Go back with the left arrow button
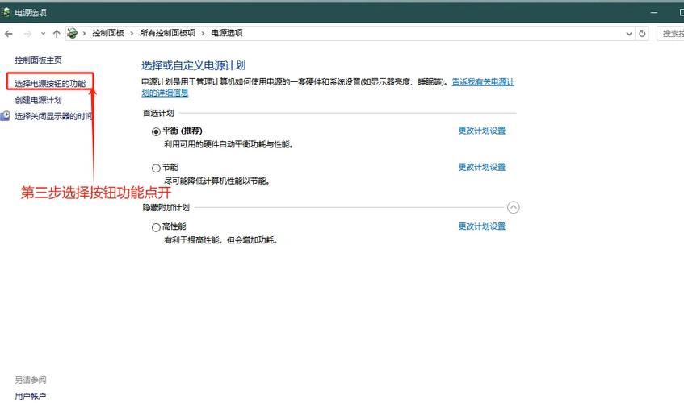The image size is (684, 403). pyautogui.click(x=9, y=34)
